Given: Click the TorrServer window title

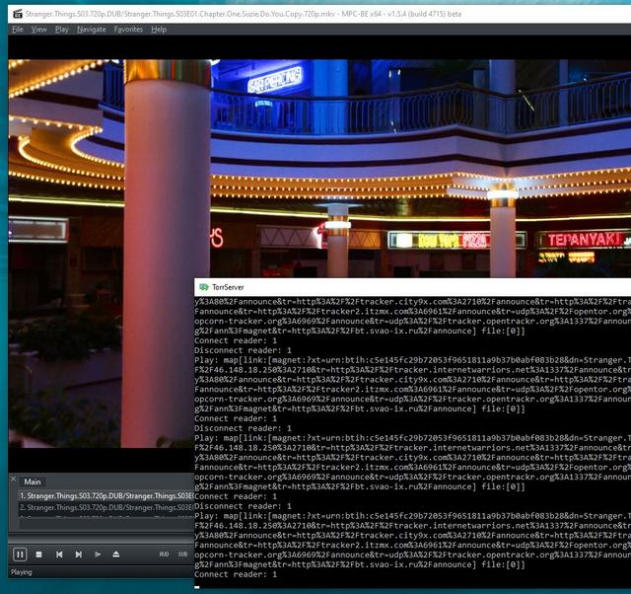Looking at the screenshot, I should [228, 287].
